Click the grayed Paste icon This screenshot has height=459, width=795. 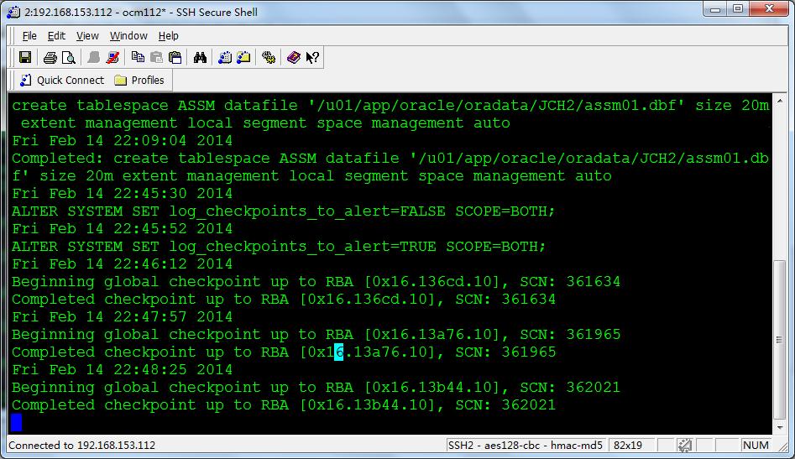[156, 57]
